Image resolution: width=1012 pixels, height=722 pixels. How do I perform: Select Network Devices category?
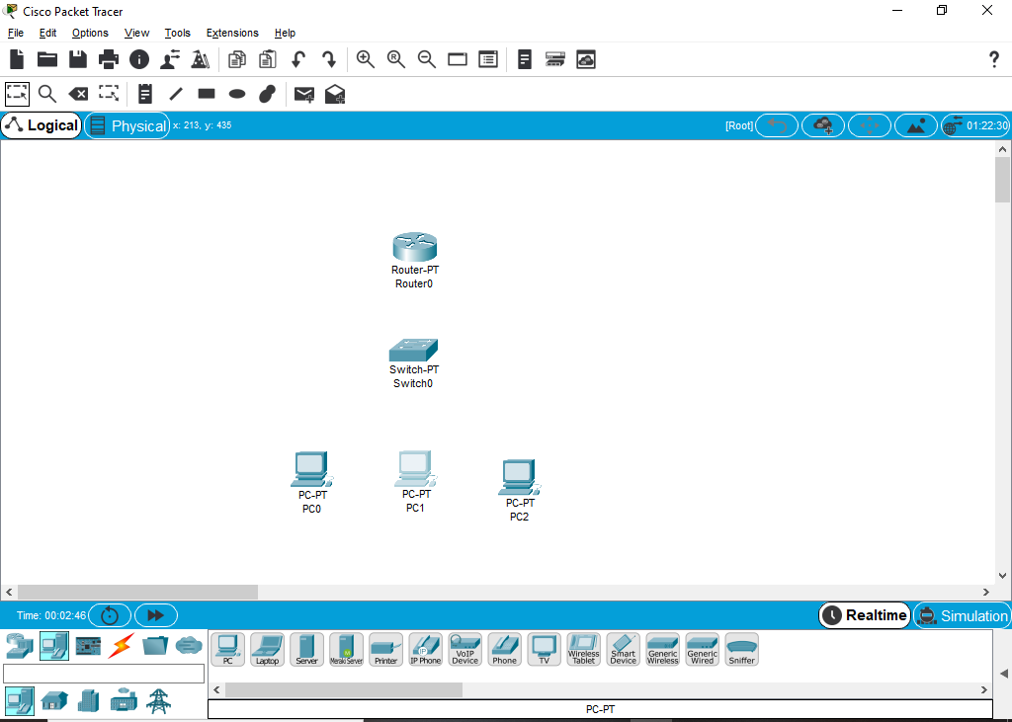pyautogui.click(x=20, y=646)
